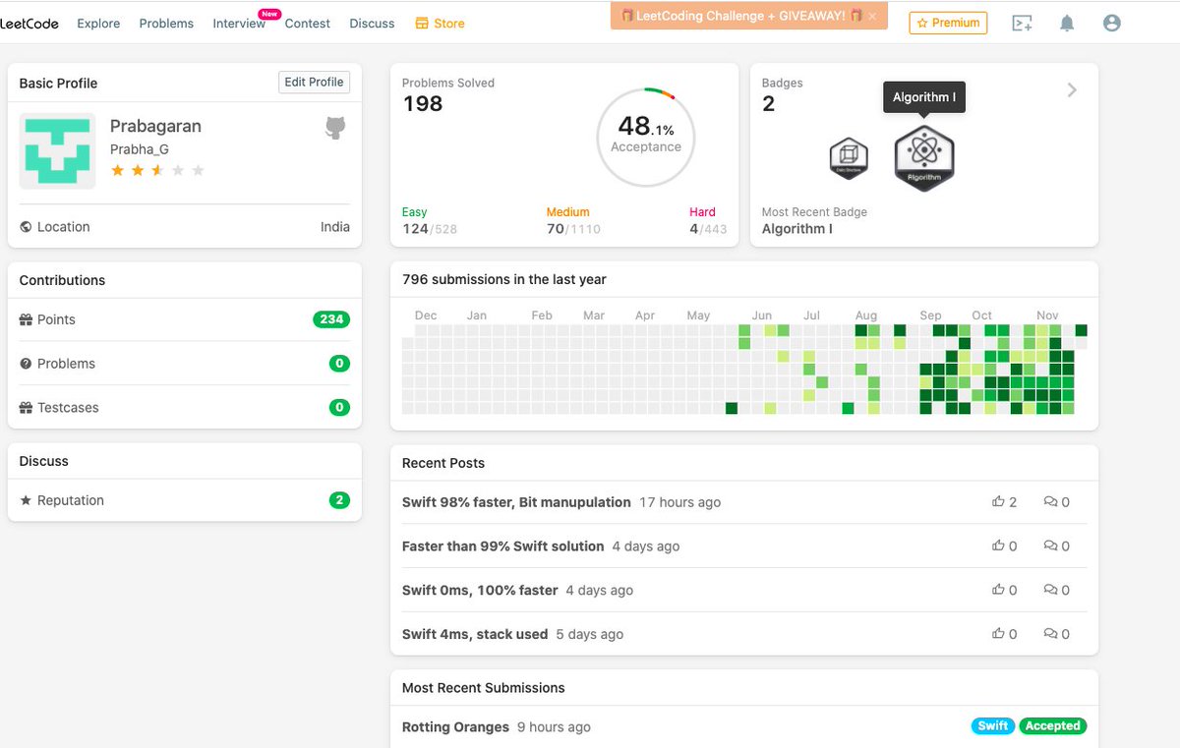Go to the Contest page
This screenshot has height=748, width=1180.
308,23
